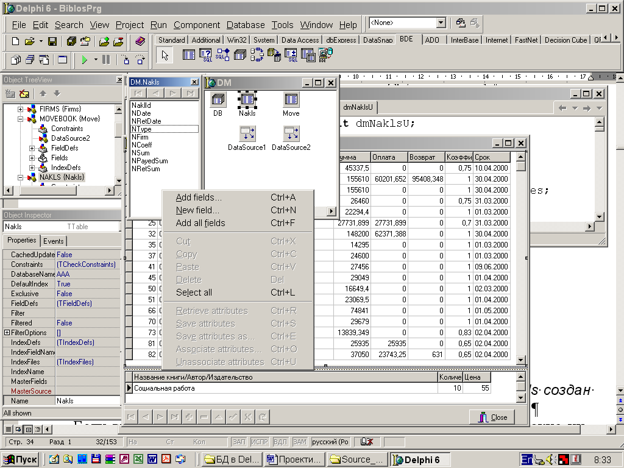Viewport: 624px width, 468px height.
Task: Open the File menu
Action: [x=19, y=25]
